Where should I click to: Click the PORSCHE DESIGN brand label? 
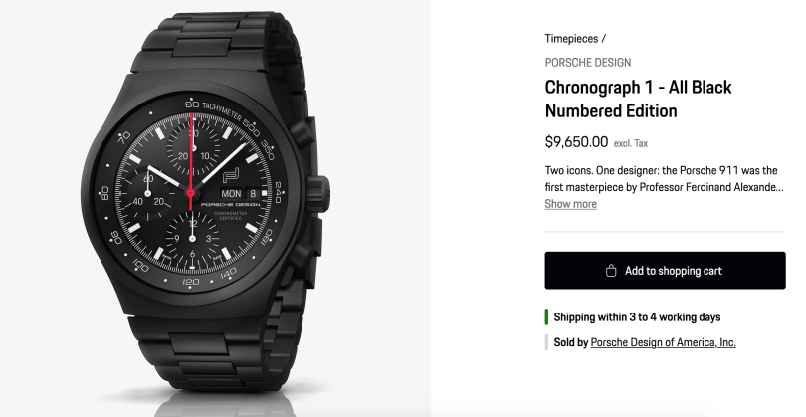coord(587,63)
